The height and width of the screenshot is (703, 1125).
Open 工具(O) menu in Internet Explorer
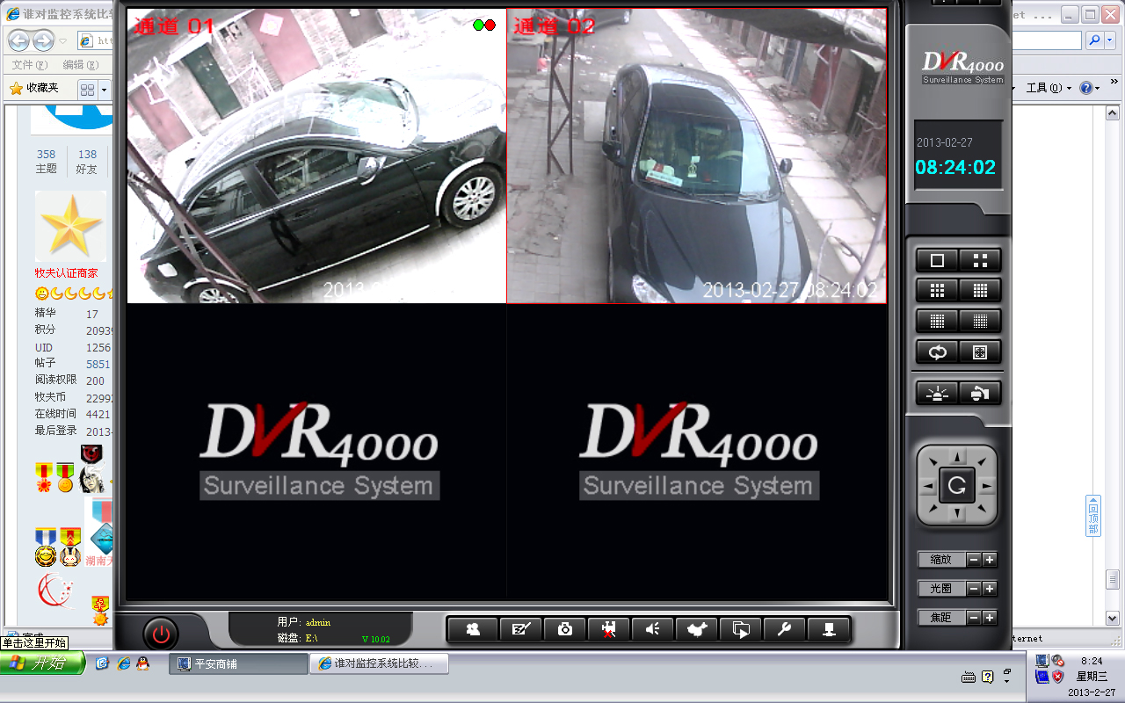point(1049,88)
